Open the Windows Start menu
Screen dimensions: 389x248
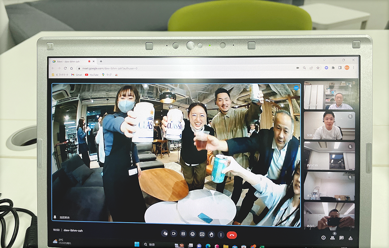coord(137,245)
